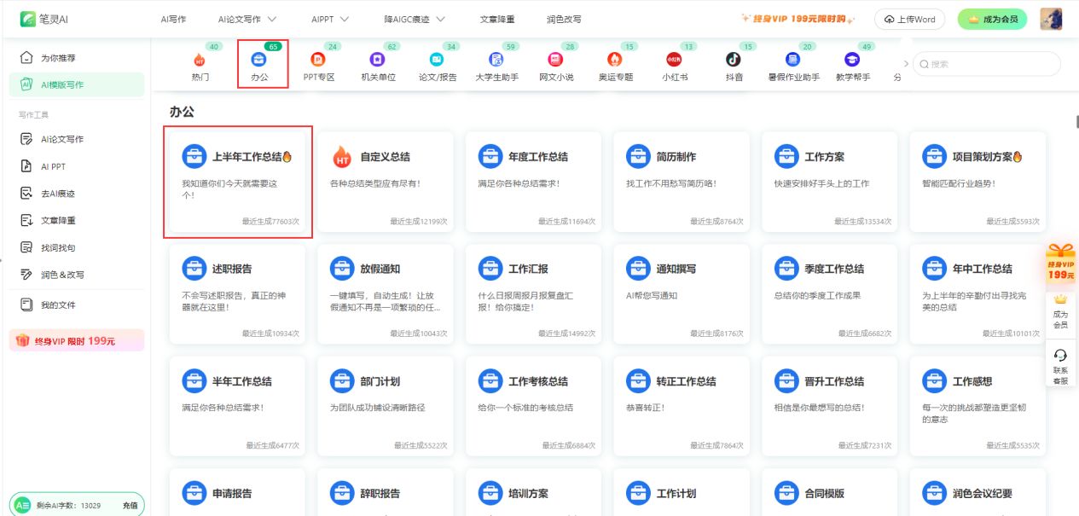Click the AI PPT sidebar icon

26,166
